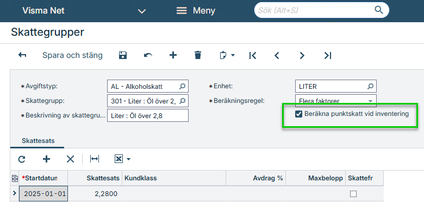The width and height of the screenshot is (424, 202).
Task: Delete the selected tax rate row
Action: pyautogui.click(x=70, y=159)
